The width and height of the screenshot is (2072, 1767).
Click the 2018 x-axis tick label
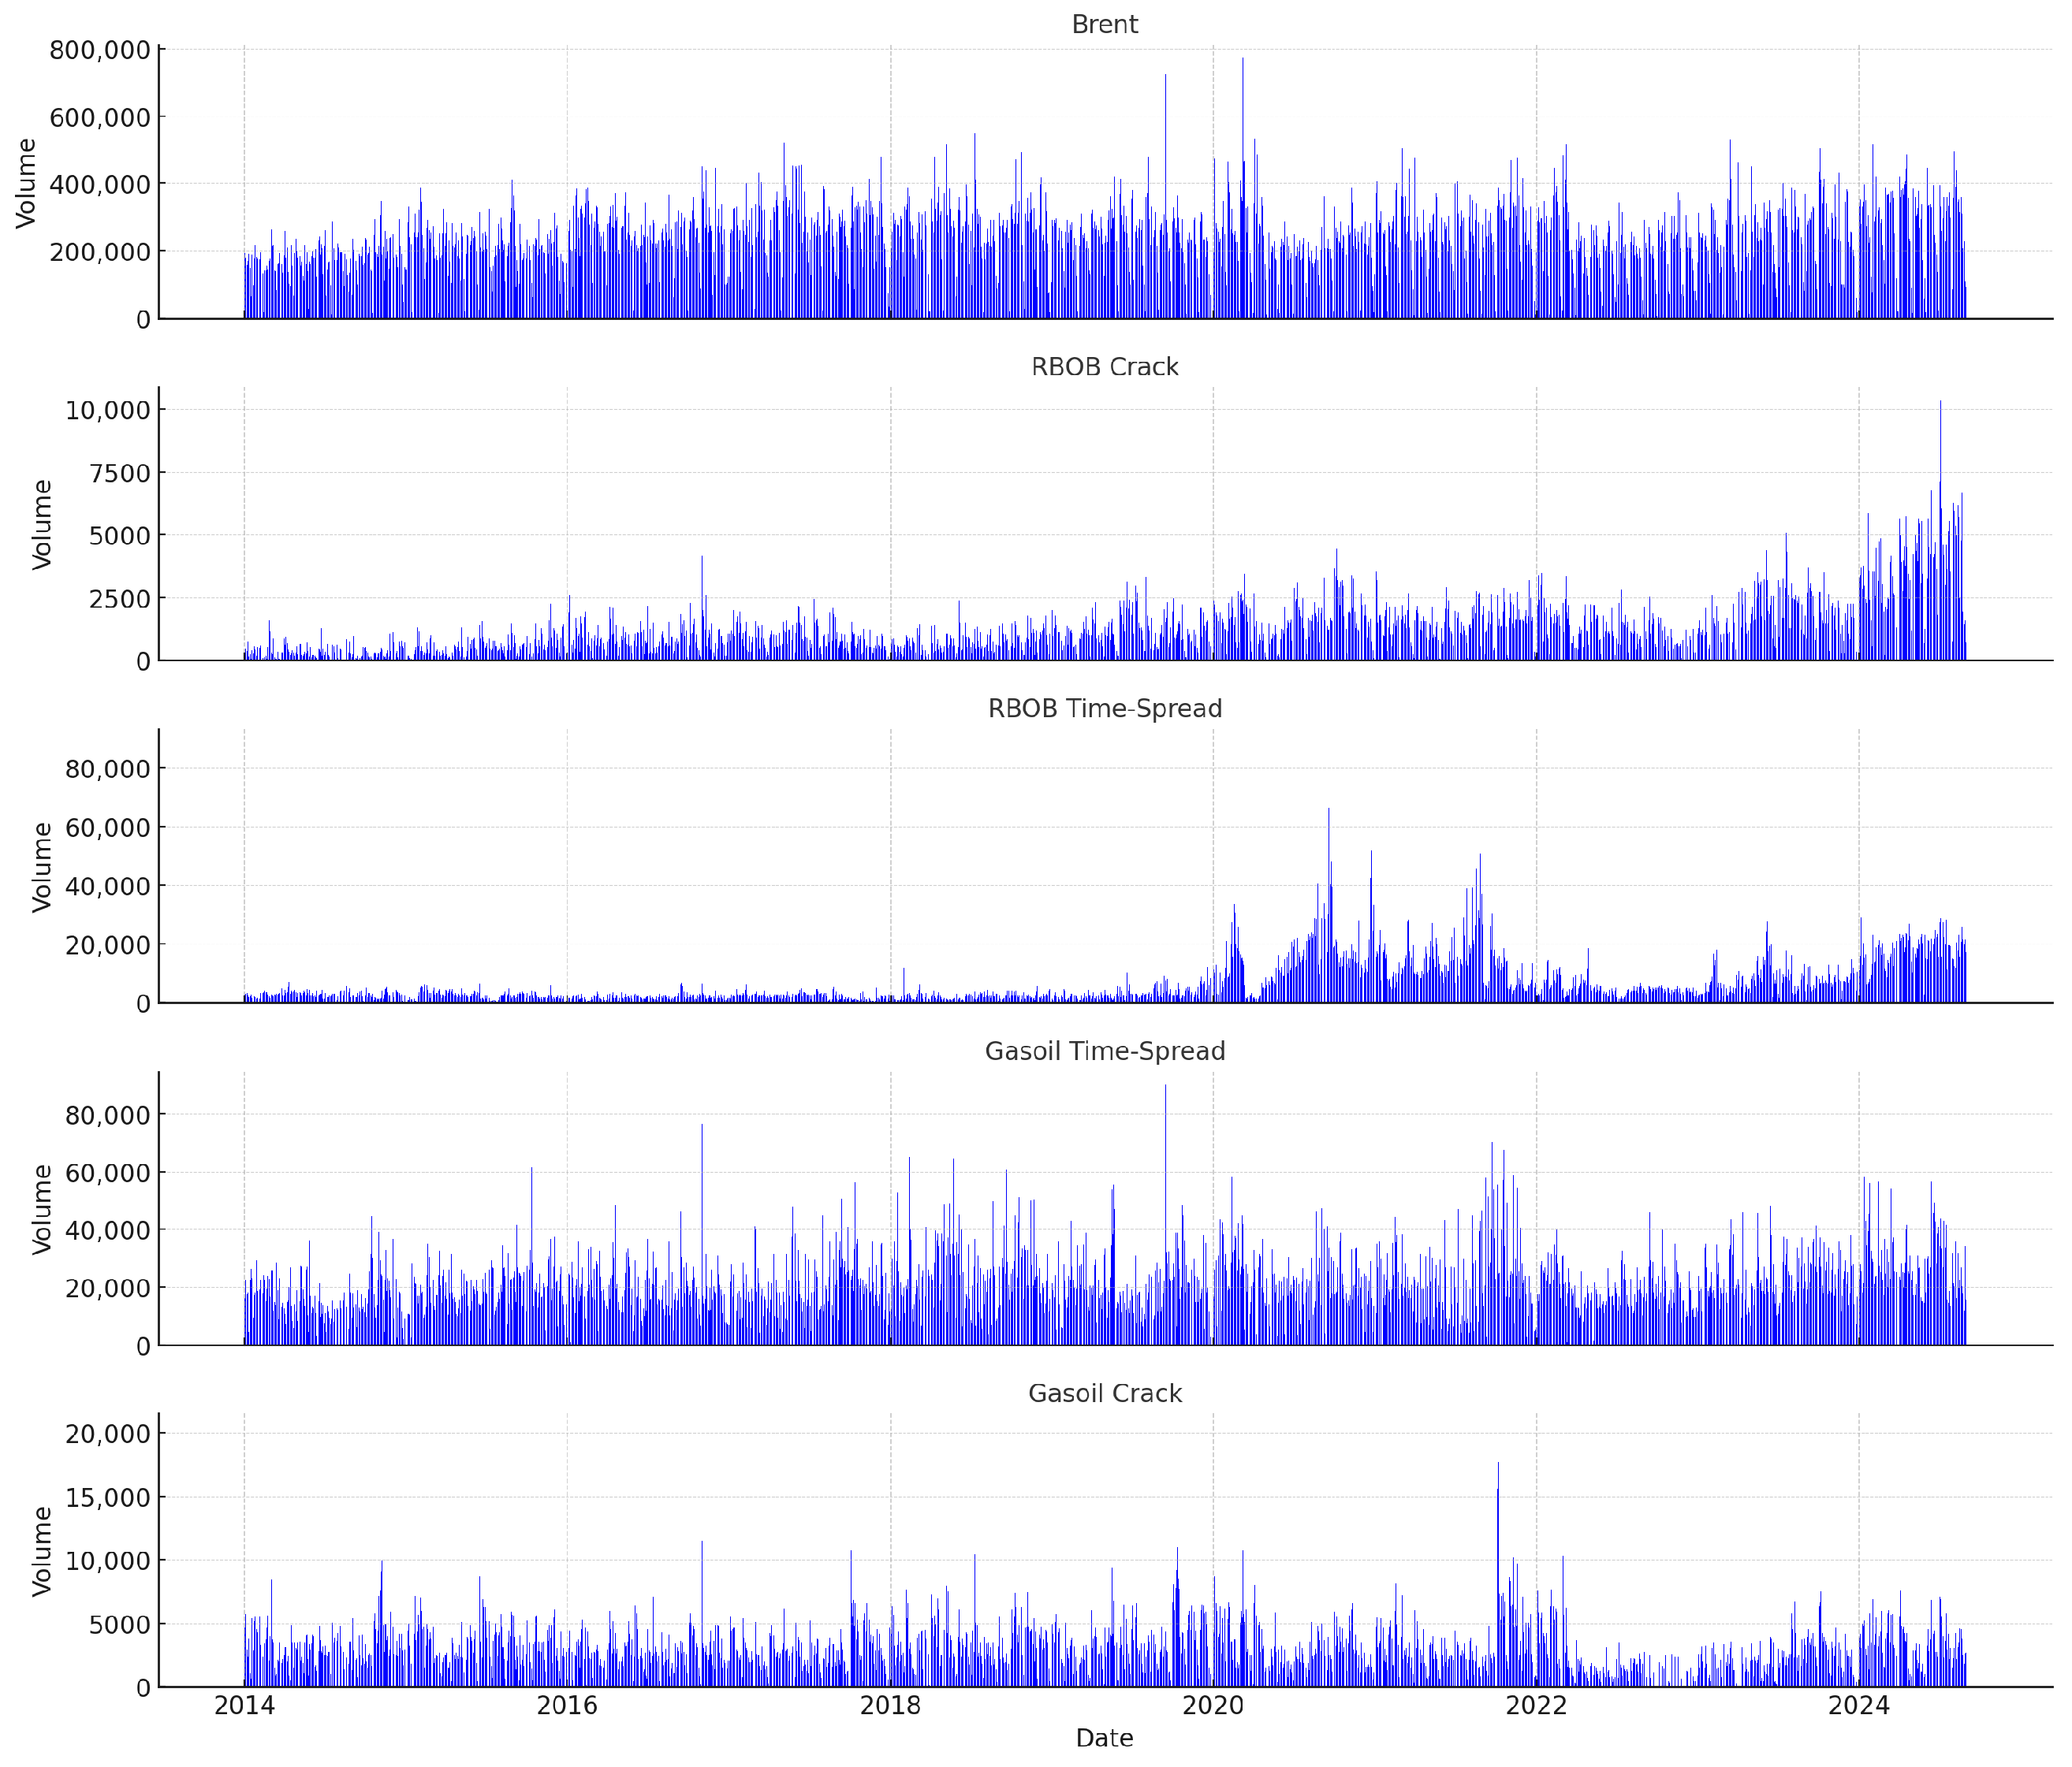coord(890,1706)
